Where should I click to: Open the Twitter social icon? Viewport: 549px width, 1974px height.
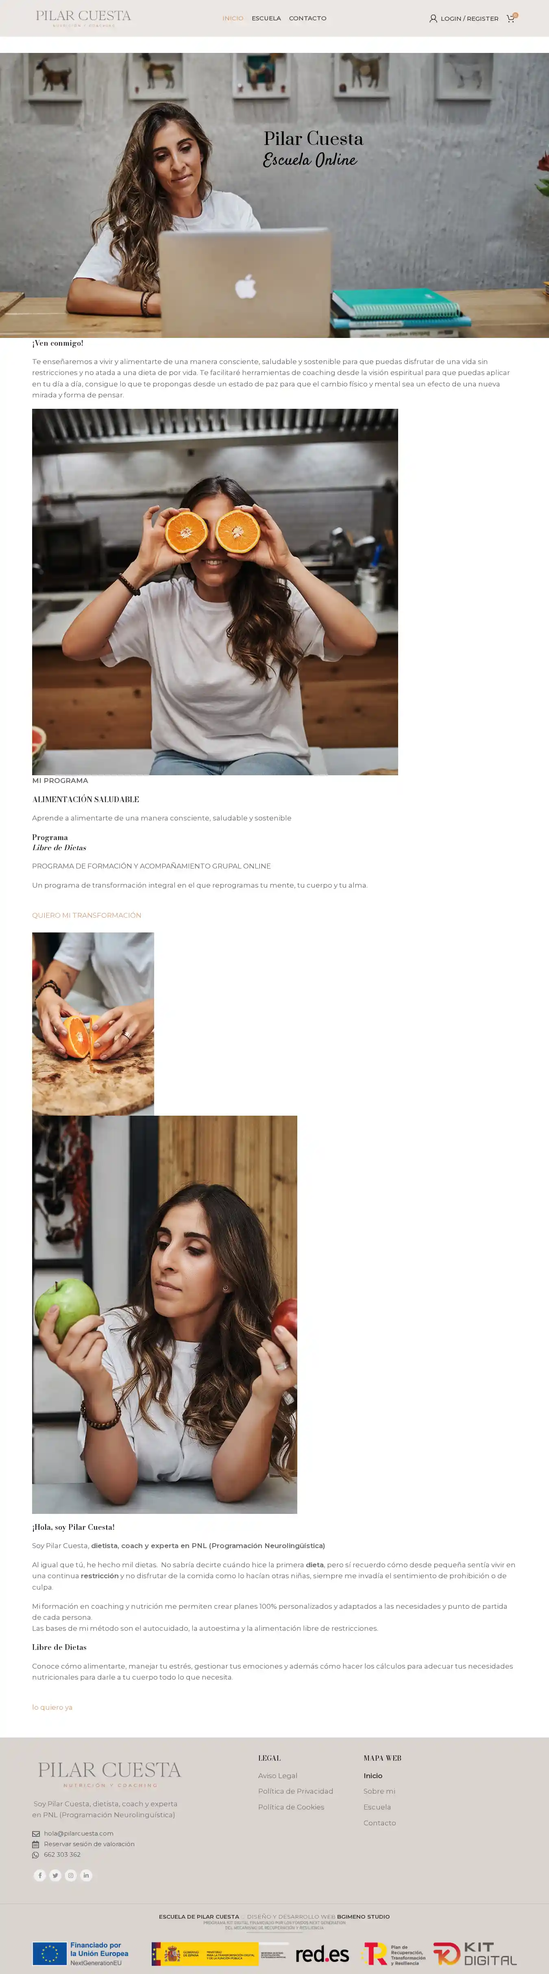click(55, 1875)
